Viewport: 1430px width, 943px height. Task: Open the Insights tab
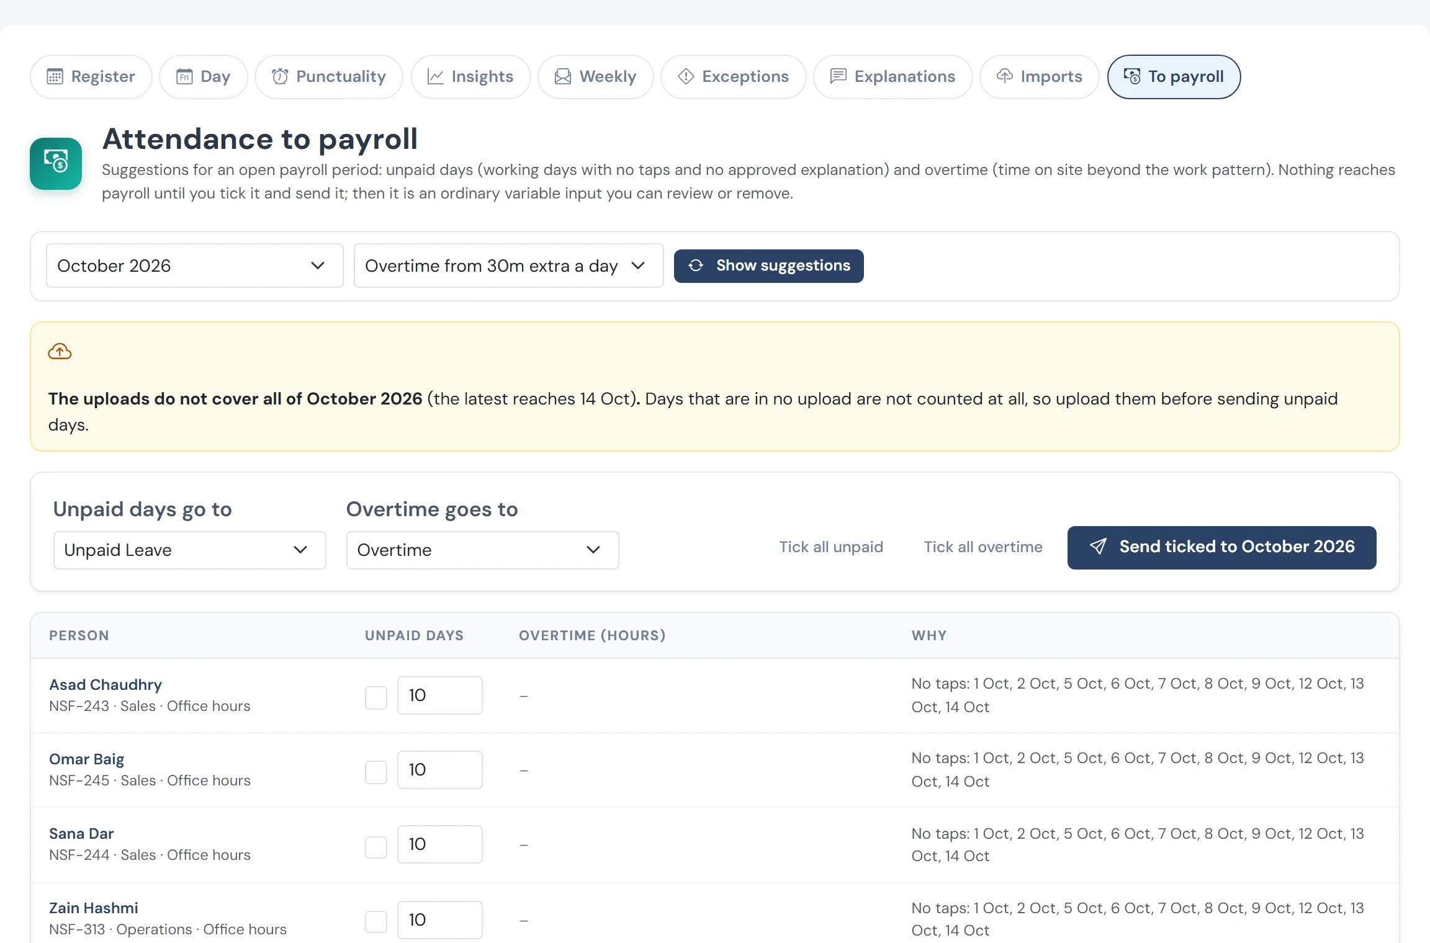[x=471, y=77]
